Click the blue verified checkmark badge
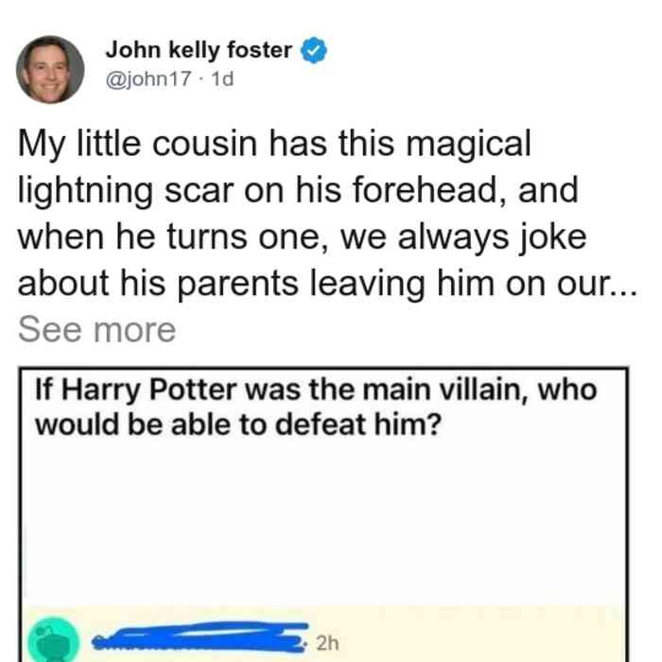 tap(314, 51)
